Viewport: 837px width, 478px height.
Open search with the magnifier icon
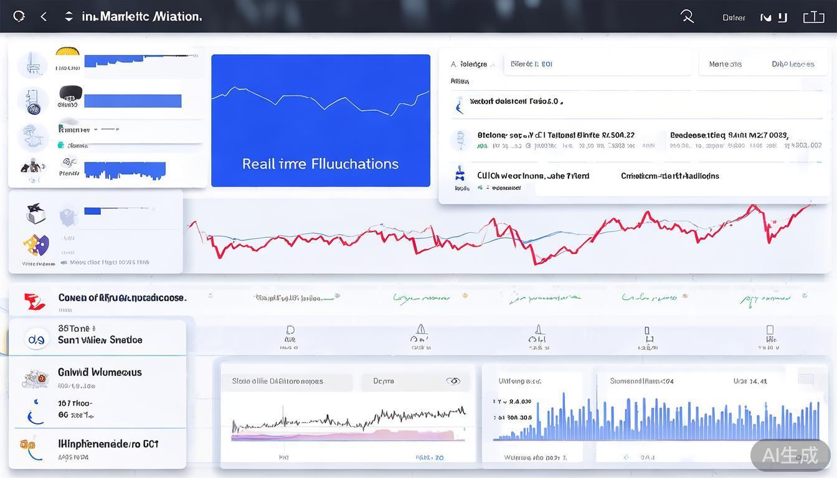coord(687,17)
